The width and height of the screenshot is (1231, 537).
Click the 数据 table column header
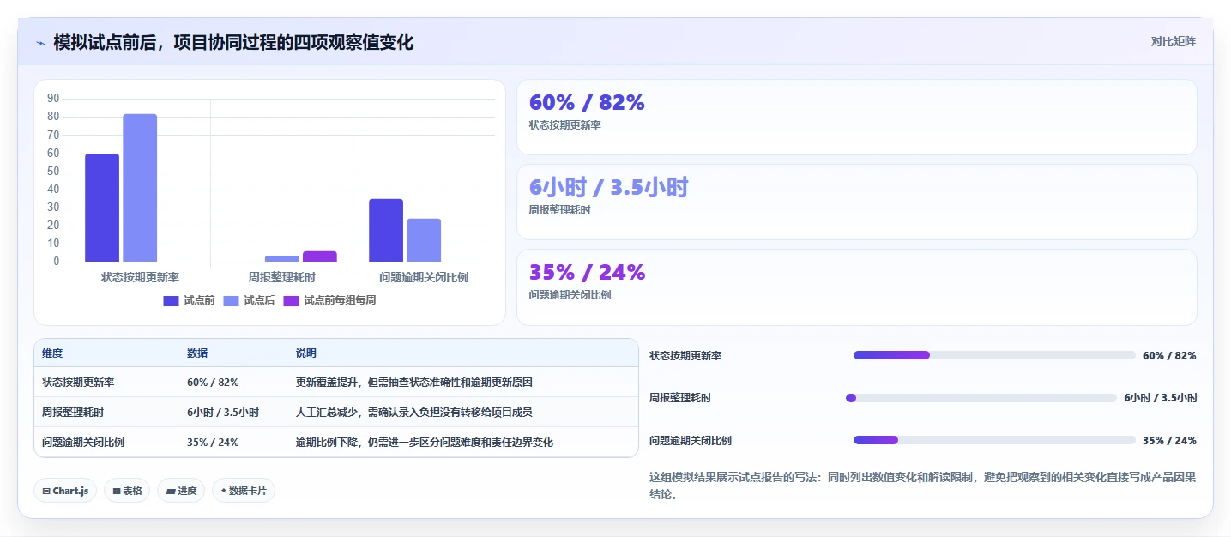(x=197, y=353)
